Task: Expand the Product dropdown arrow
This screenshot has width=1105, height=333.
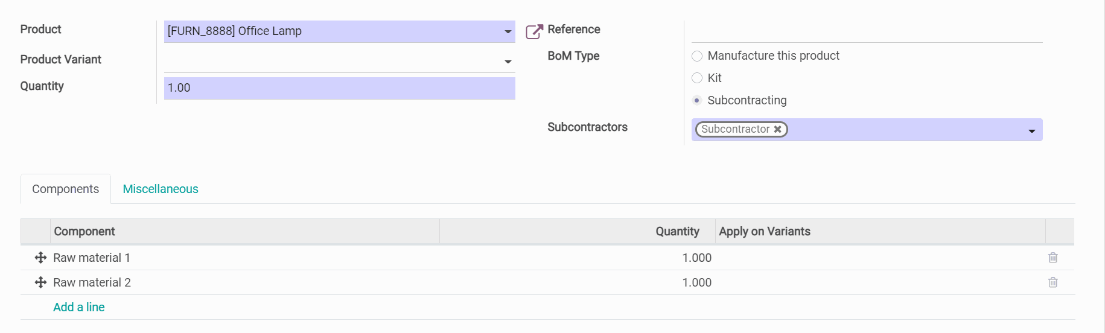Action: (x=508, y=31)
